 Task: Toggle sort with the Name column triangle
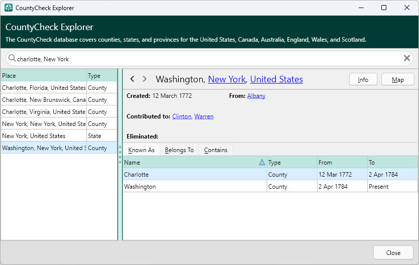tap(262, 162)
